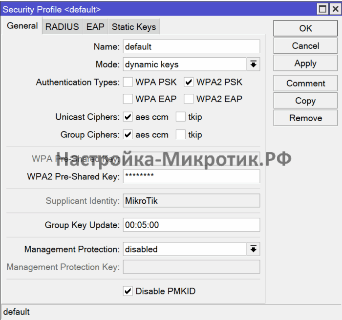Tick the WPA2 EAP checkbox
This screenshot has height=320, width=342.
pos(189,99)
